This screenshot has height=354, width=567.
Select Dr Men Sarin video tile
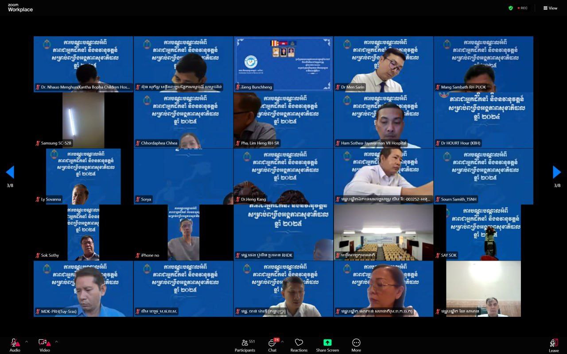pyautogui.click(x=383, y=64)
